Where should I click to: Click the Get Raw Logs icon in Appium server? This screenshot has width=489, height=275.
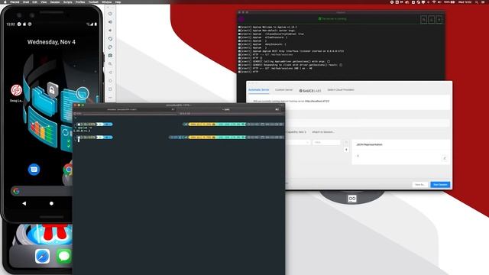pos(431,20)
